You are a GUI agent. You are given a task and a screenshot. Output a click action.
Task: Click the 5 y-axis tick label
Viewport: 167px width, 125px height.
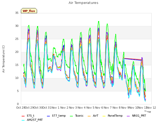click(x=18, y=91)
